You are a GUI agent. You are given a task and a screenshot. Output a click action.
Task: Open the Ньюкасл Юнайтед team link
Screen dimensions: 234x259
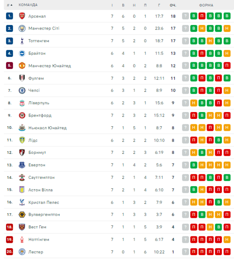[47, 128]
